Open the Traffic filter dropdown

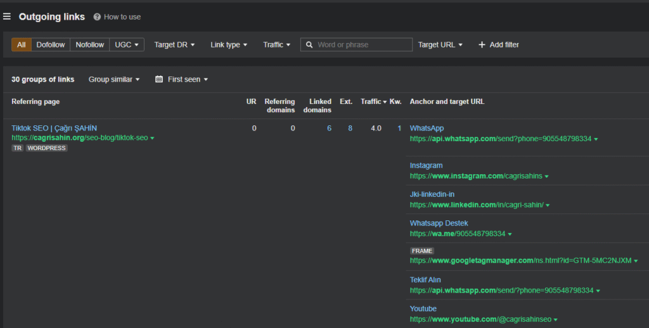click(x=276, y=45)
